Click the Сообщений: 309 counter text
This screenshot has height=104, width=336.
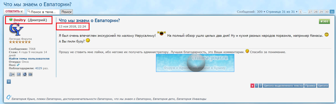click(x=250, y=12)
